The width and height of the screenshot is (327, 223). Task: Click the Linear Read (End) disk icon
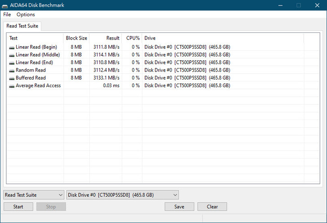click(12, 62)
